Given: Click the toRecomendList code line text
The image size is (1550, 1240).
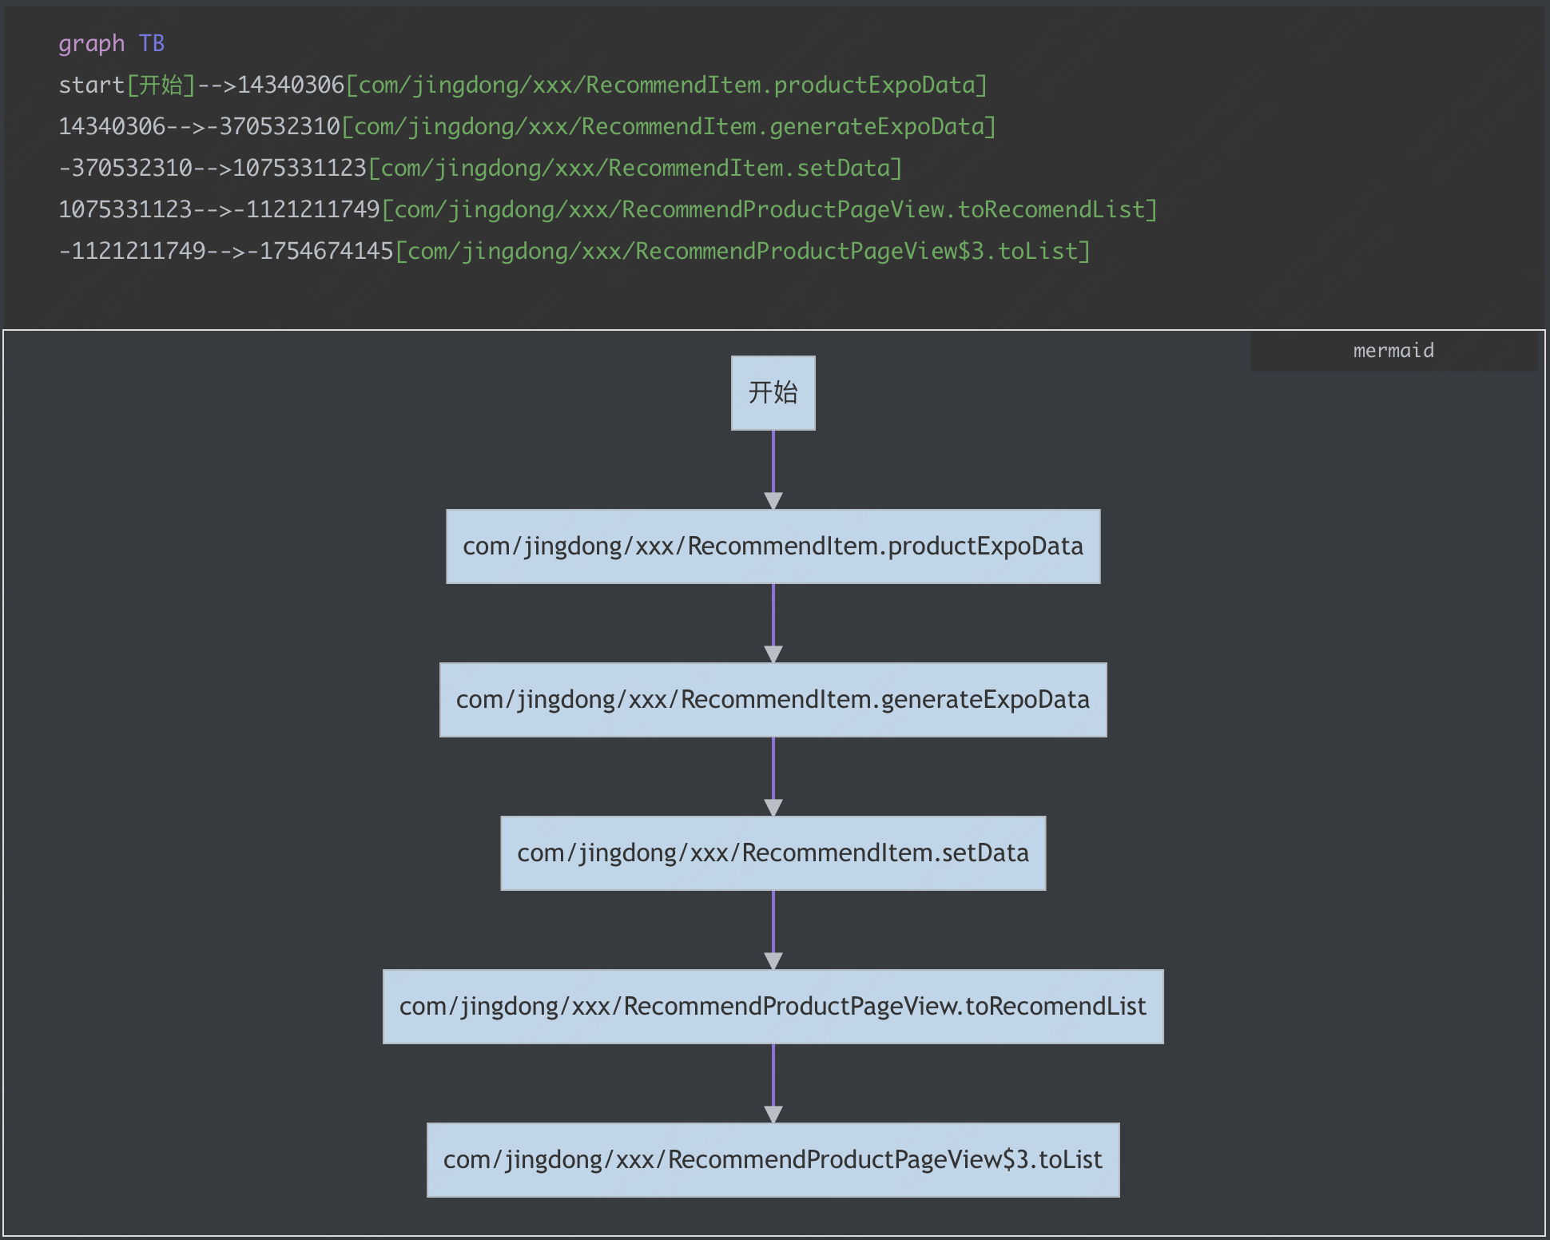Looking at the screenshot, I should pyautogui.click(x=607, y=209).
